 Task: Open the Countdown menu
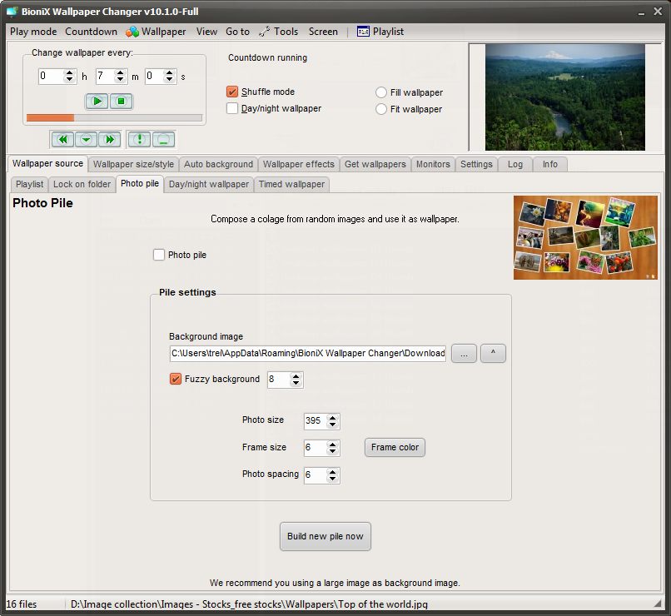point(91,32)
